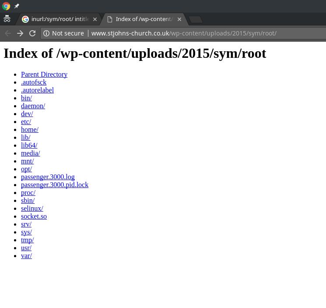Close the Index of /wp-content tab
This screenshot has height=308, width=326.
point(179,19)
